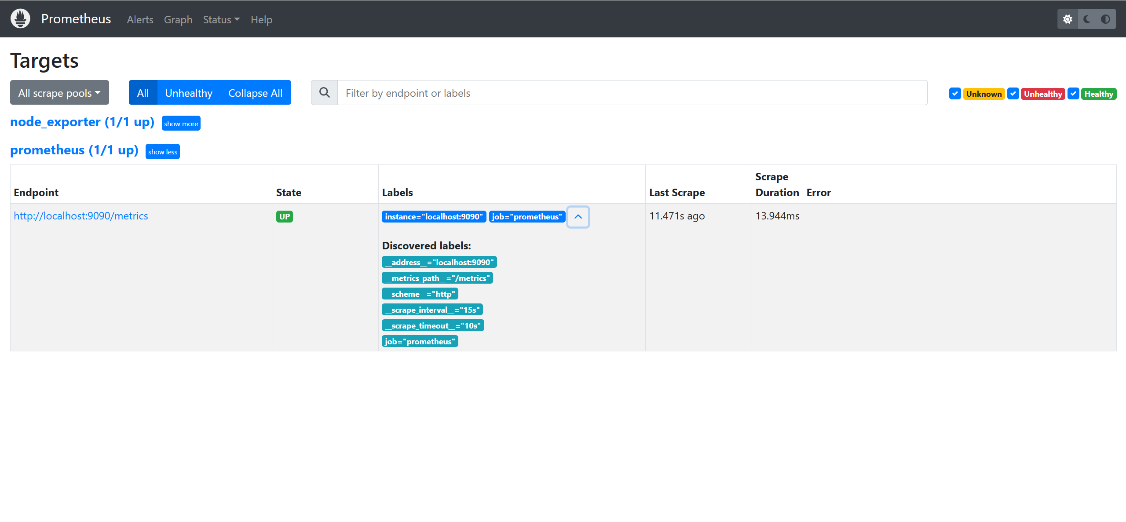The height and width of the screenshot is (522, 1126).
Task: Open the All scrape pools dropdown
Action: pyautogui.click(x=59, y=93)
